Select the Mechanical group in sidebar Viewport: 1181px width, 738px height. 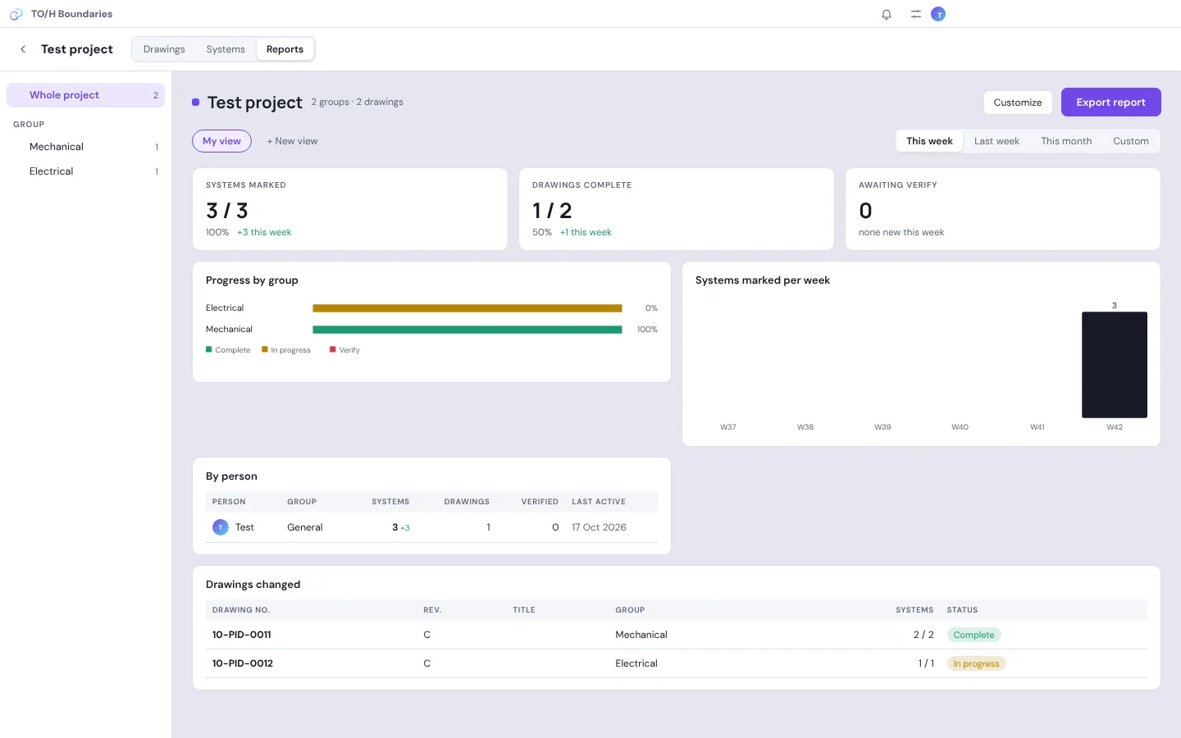pos(85,147)
